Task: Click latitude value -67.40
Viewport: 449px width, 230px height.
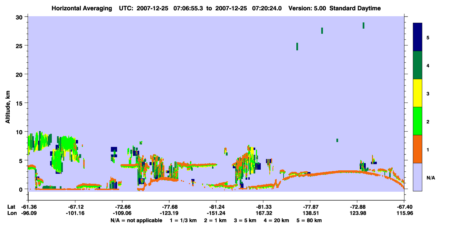Action: coord(404,207)
